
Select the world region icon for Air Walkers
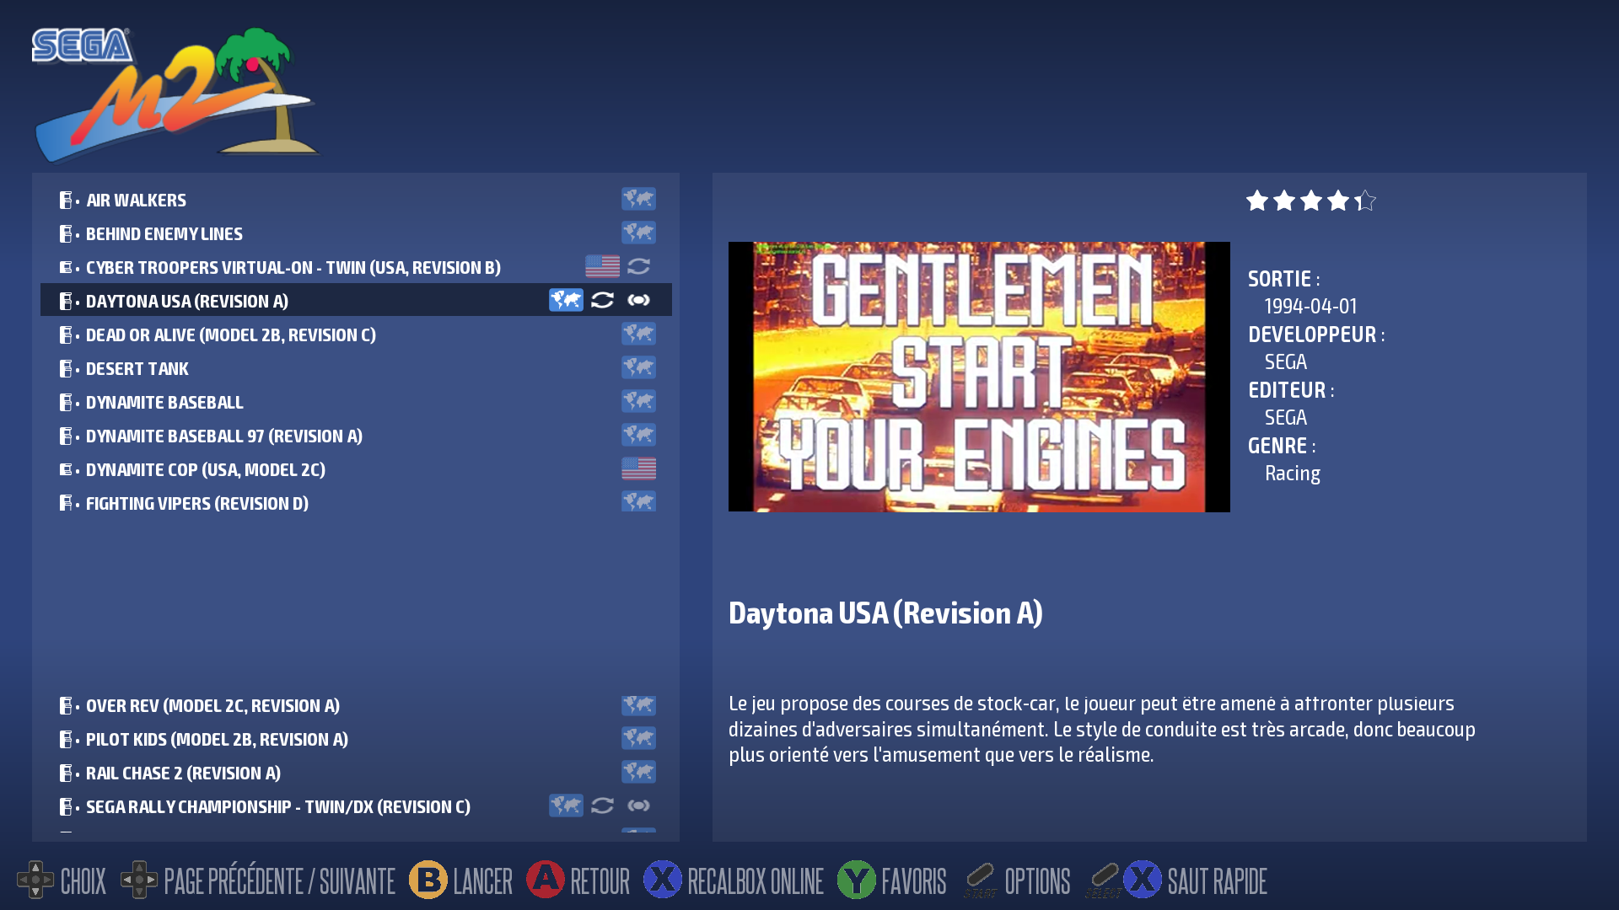tap(638, 199)
